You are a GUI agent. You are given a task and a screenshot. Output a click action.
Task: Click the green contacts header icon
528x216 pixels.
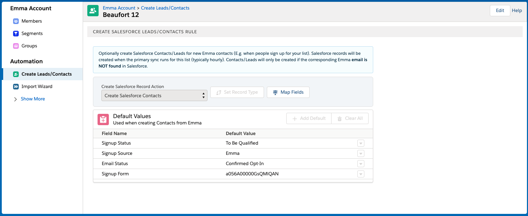pos(93,11)
